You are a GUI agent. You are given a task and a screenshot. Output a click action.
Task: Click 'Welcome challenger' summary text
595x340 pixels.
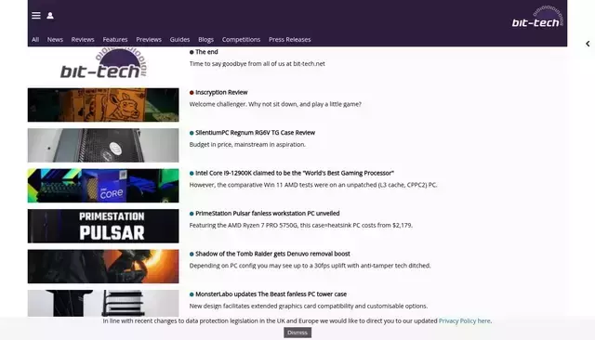(275, 104)
